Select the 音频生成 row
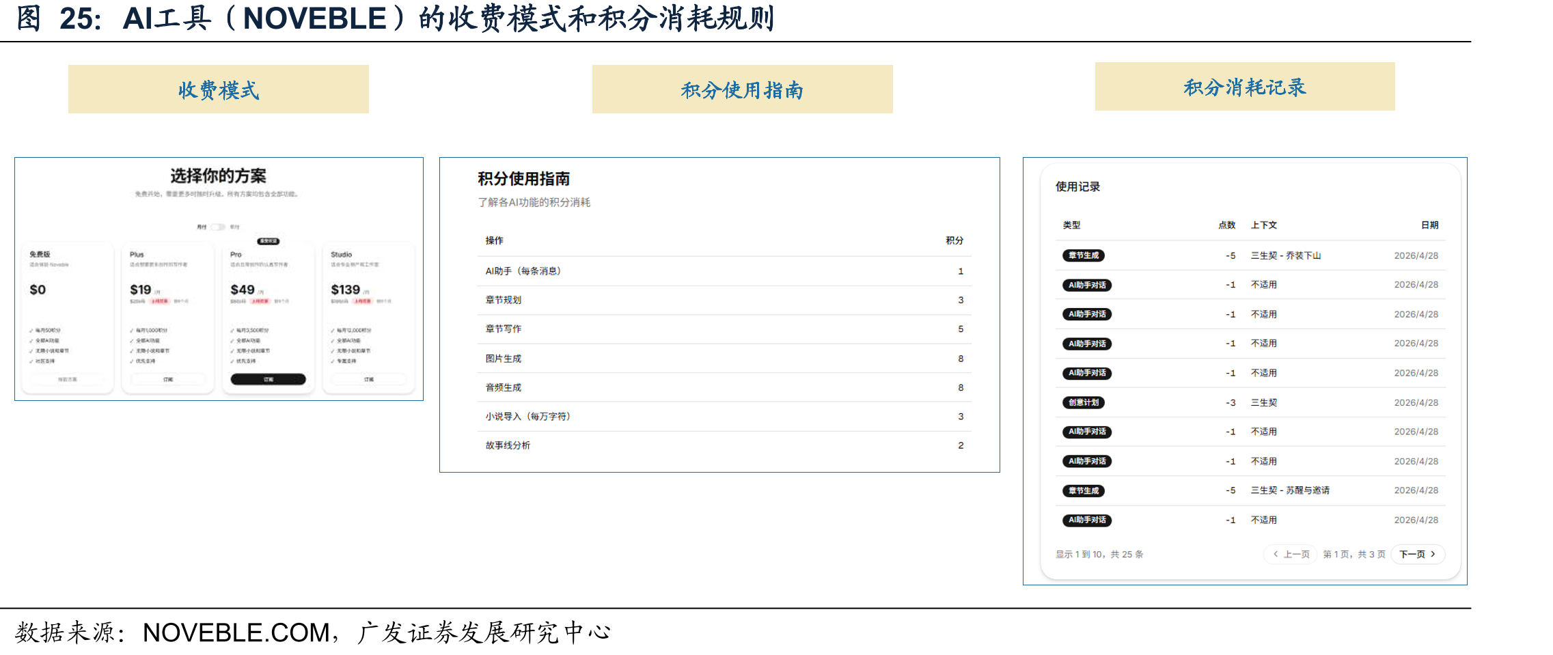This screenshot has height=655, width=1553. tap(724, 387)
